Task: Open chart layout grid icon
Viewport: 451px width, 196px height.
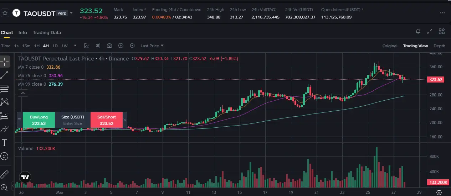Action: point(442,32)
